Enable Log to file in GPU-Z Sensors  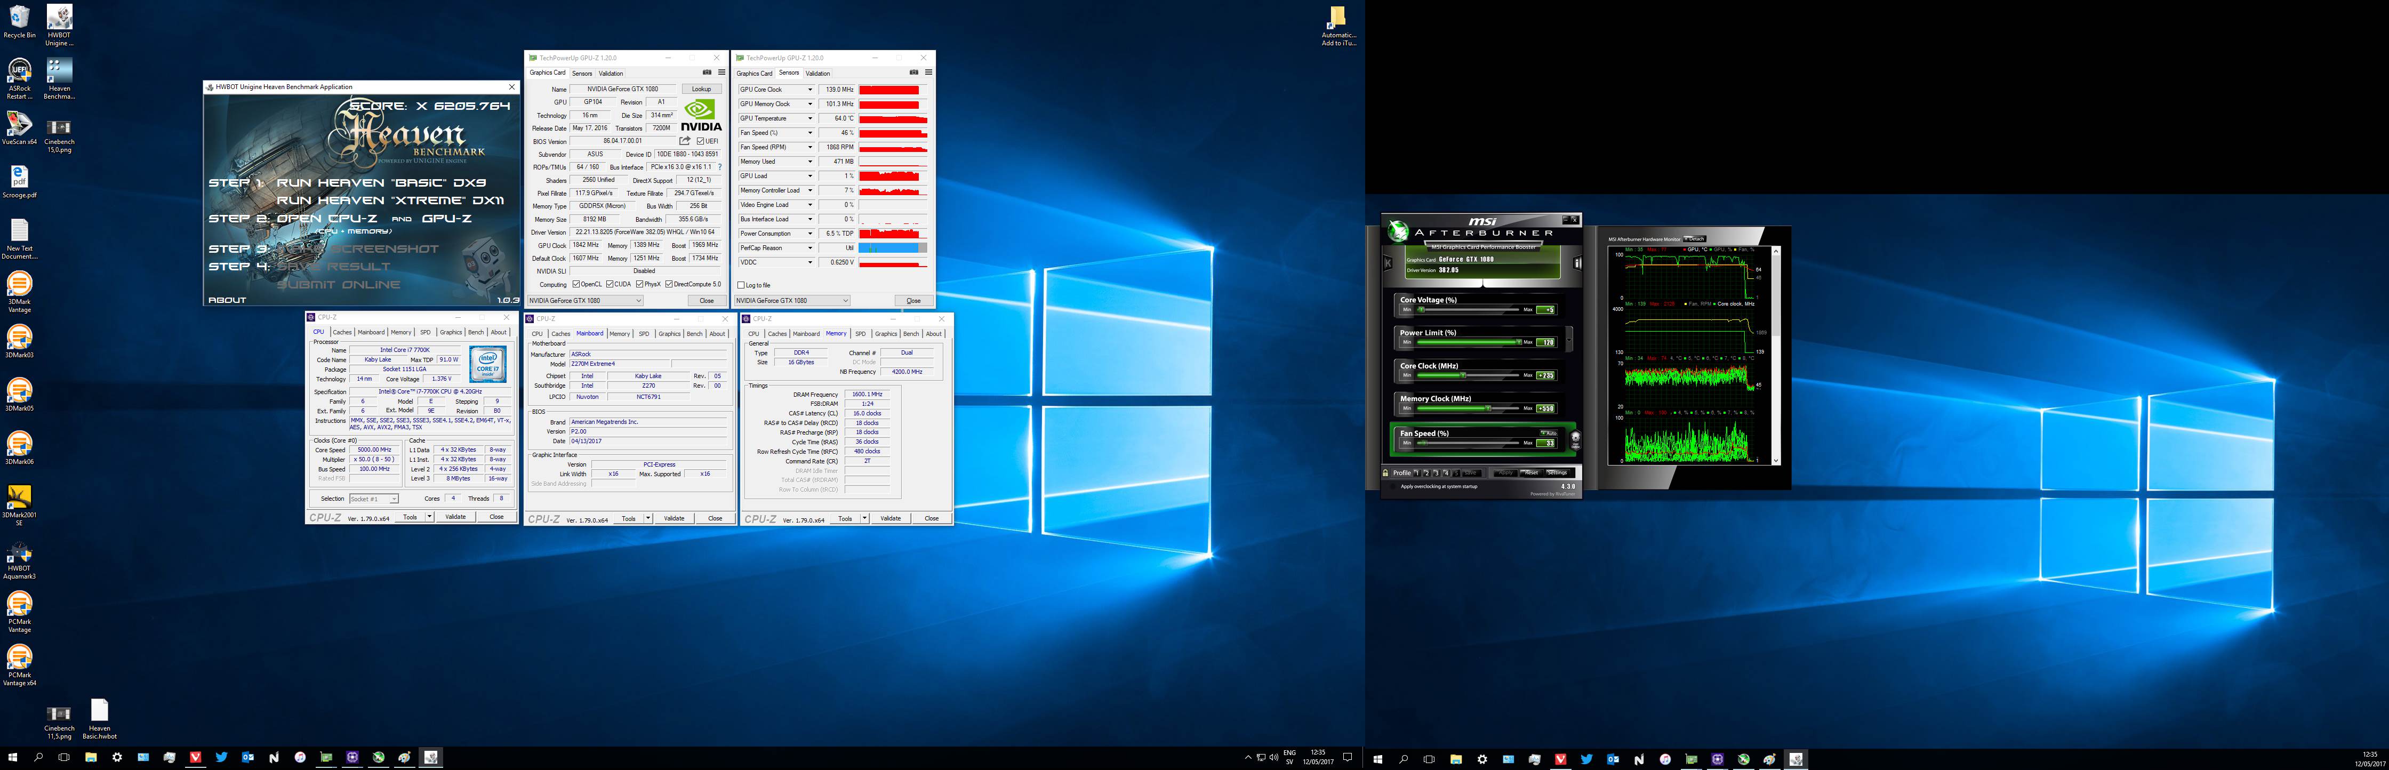[x=741, y=285]
